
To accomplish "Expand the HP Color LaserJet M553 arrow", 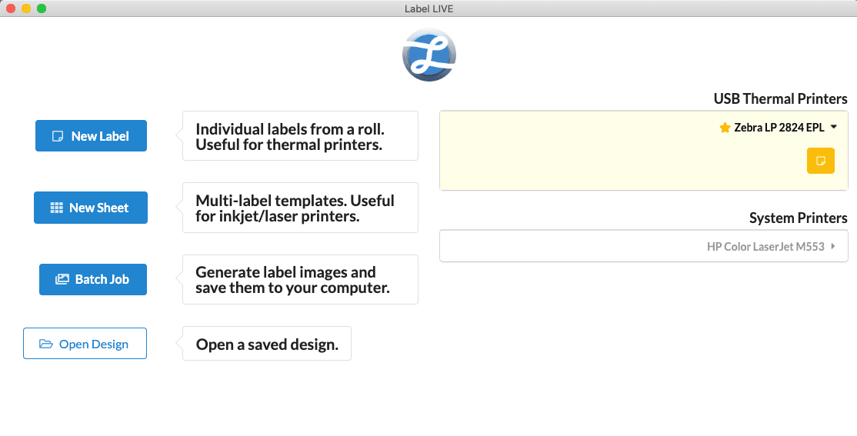I will click(834, 247).
